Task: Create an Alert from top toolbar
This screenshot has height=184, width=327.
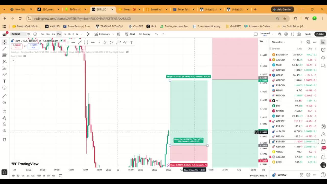Action: click(x=130, y=34)
